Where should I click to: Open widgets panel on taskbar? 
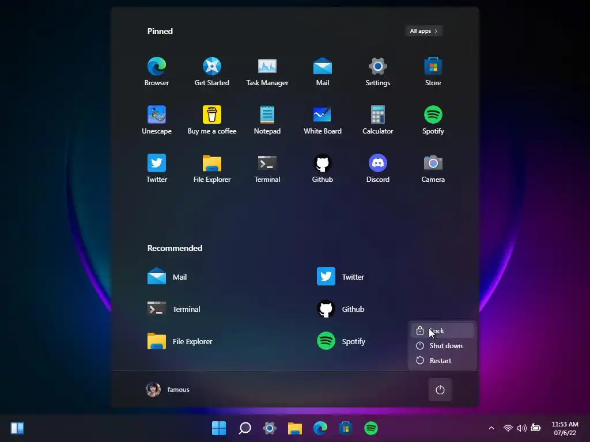[x=17, y=428]
